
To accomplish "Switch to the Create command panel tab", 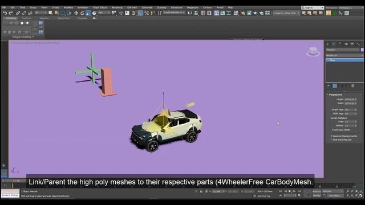I will [328, 44].
